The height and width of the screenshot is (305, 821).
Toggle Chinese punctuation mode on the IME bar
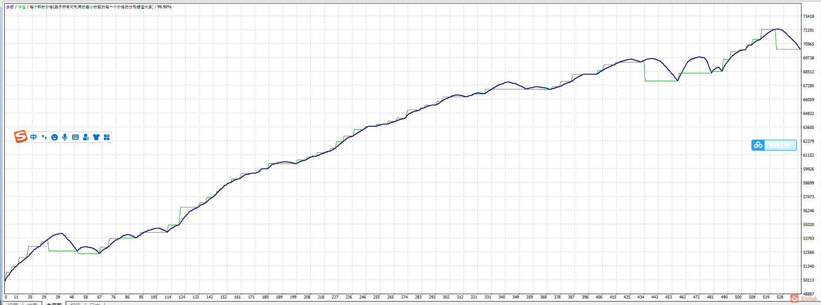pos(44,137)
